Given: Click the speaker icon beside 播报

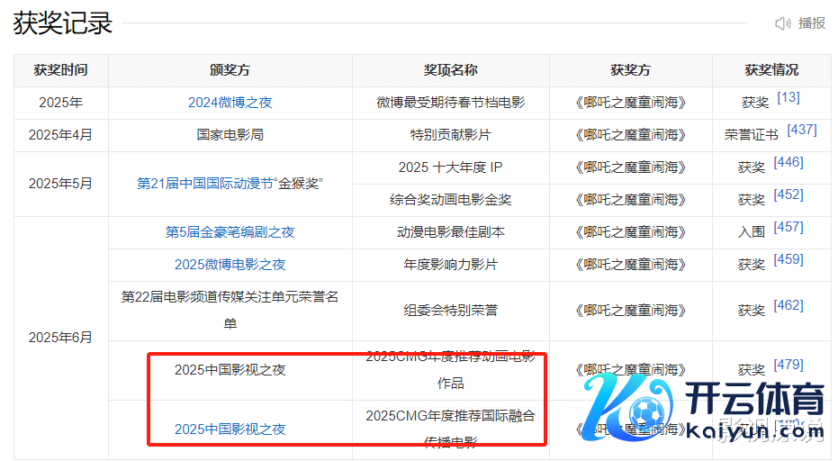Looking at the screenshot, I should (783, 23).
